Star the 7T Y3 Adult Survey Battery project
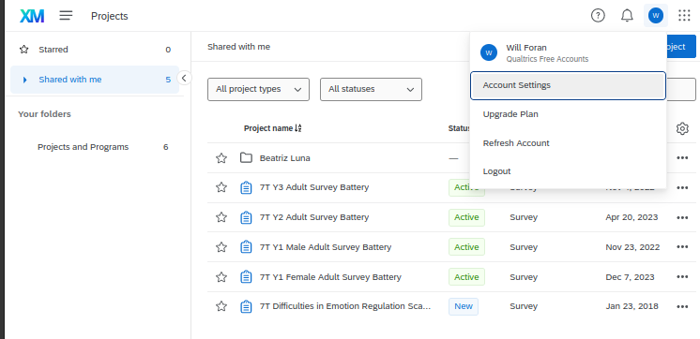The width and height of the screenshot is (700, 339). pyautogui.click(x=221, y=187)
